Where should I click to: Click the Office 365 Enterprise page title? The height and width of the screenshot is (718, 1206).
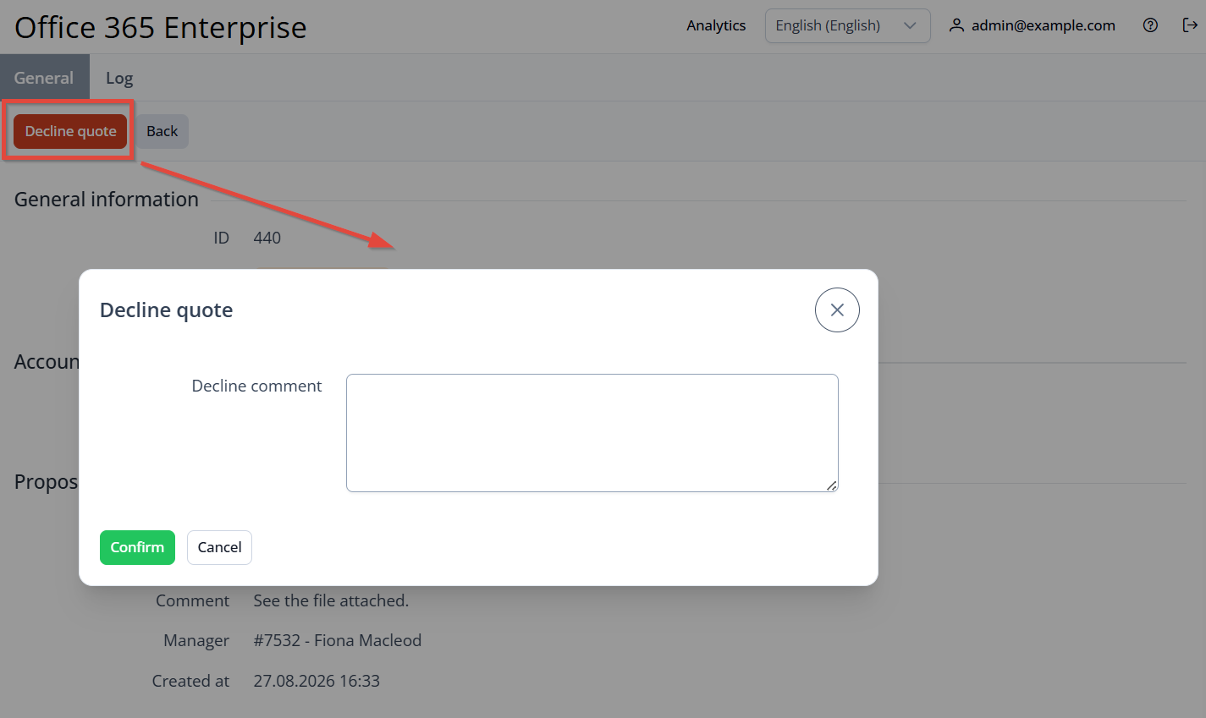click(x=161, y=27)
